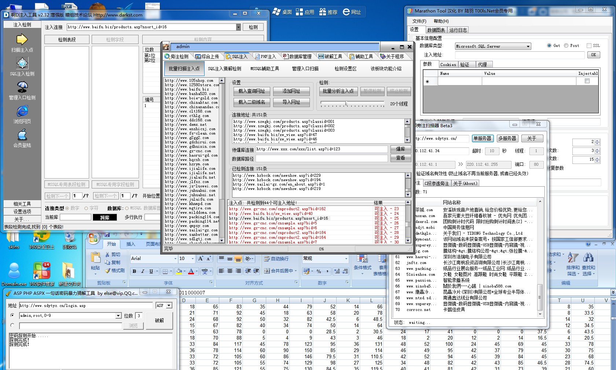Image resolution: width=616 pixels, height=370 pixels.
Task: Click the 扫描注入点 arrow icon in sidebar
Action: 22,39
